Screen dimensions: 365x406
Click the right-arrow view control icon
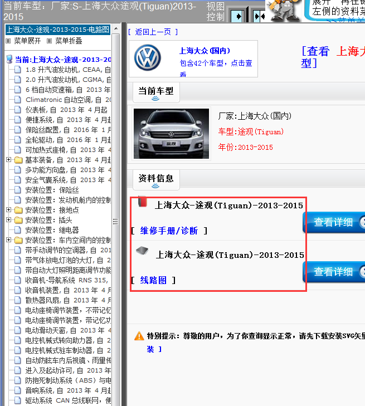(237, 17)
